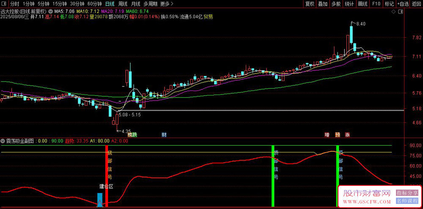
Task: Open the 震荡吸金副图 indicator dropdown arrow
Action: click(3, 141)
